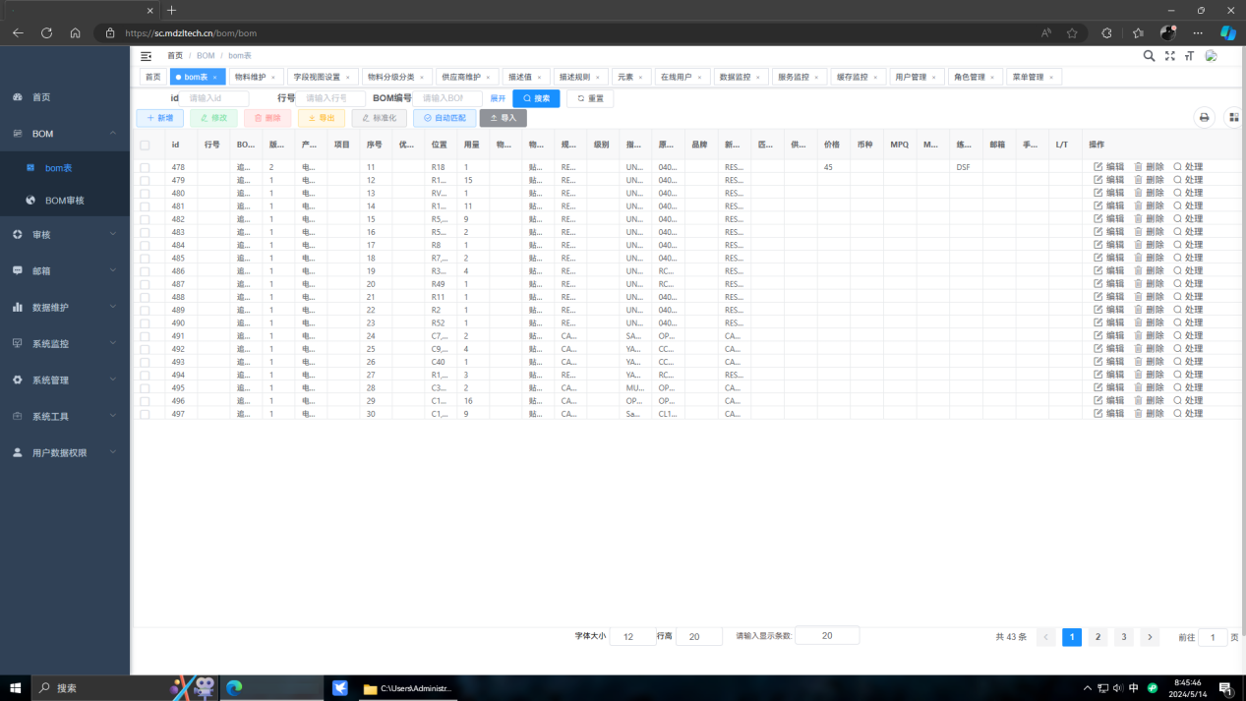Click the delete trash icon in row 490
The height and width of the screenshot is (701, 1246).
pos(1139,322)
